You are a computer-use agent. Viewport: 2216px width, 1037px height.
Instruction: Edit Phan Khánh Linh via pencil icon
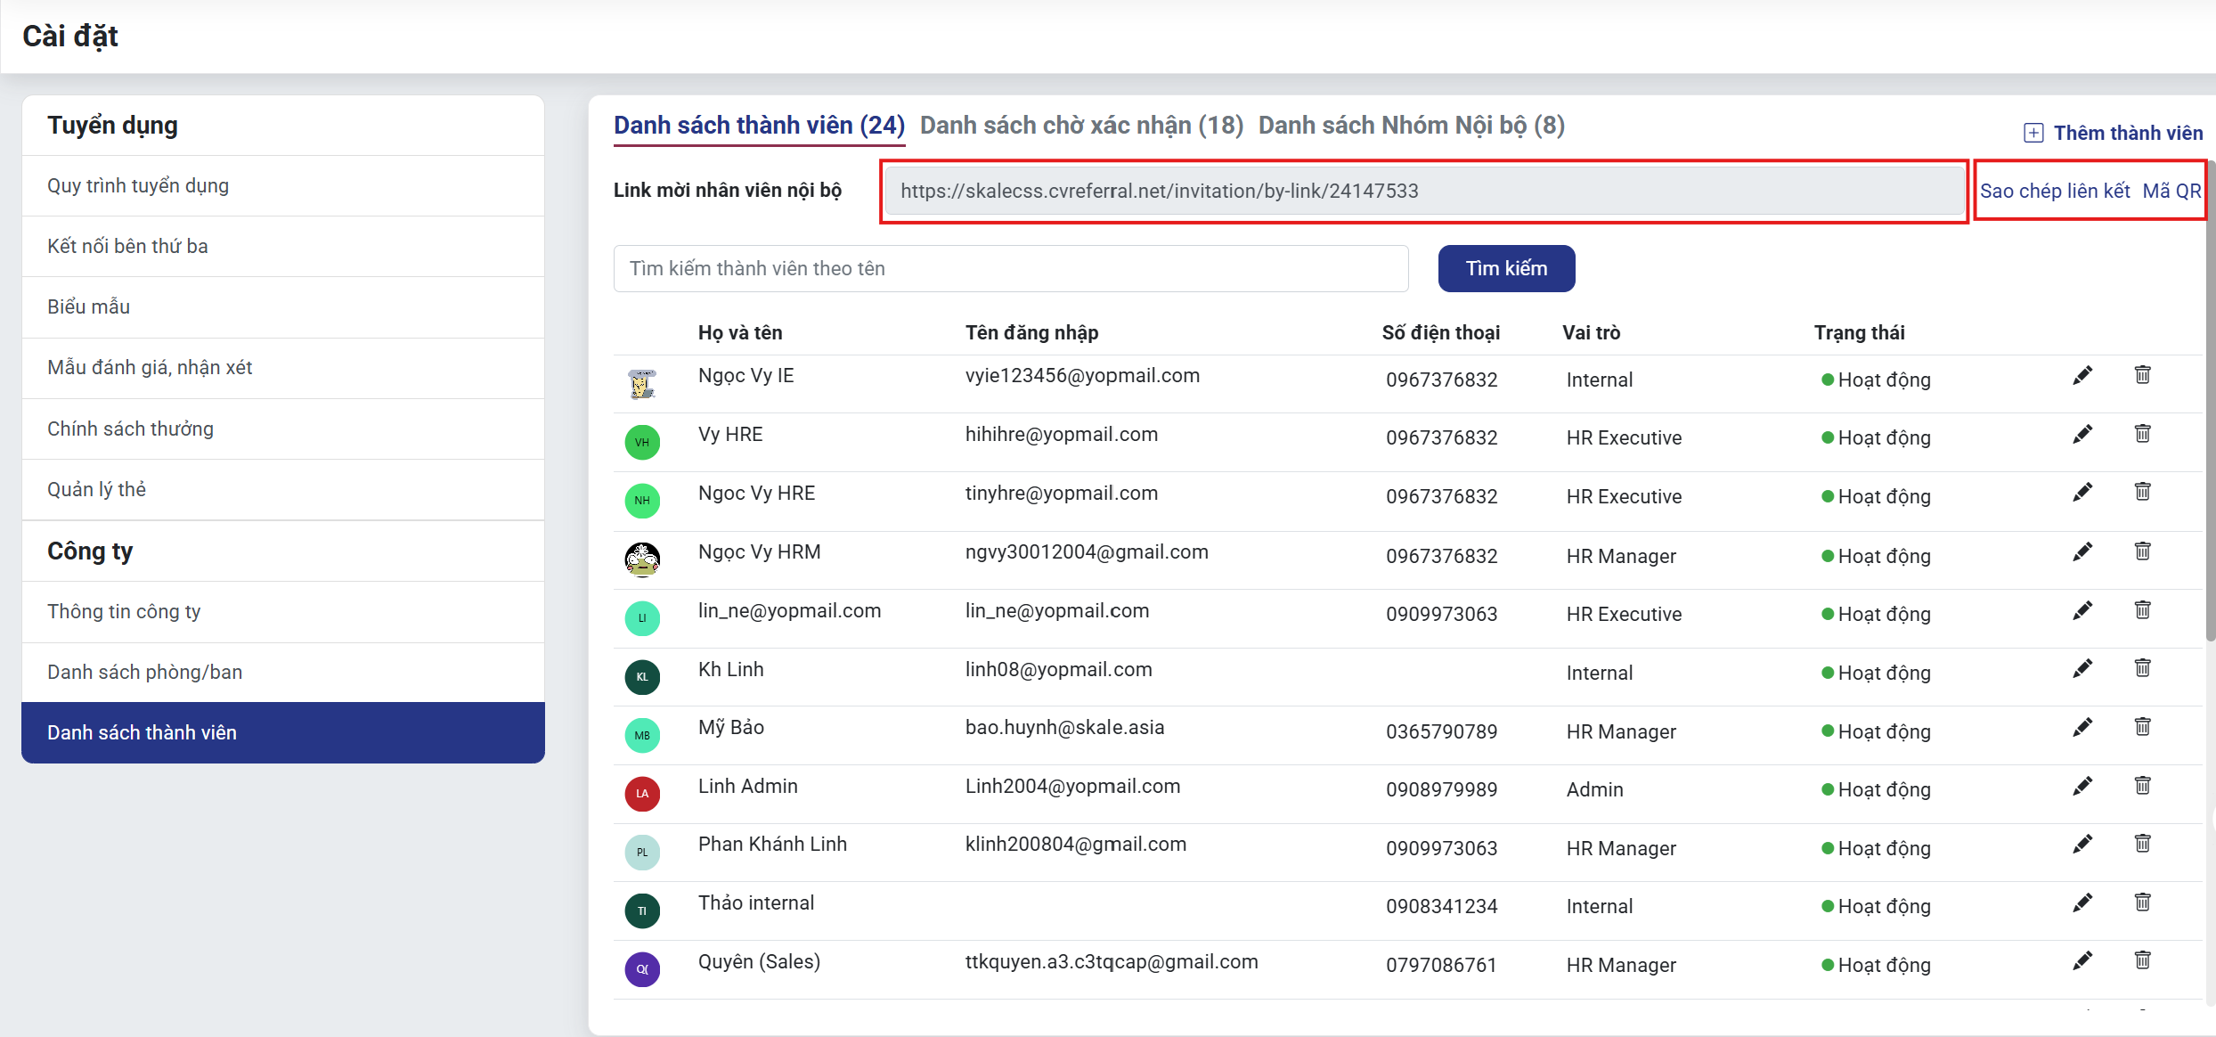(x=2082, y=844)
